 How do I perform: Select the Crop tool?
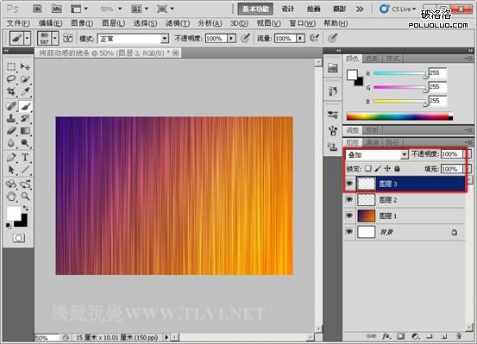point(11,91)
